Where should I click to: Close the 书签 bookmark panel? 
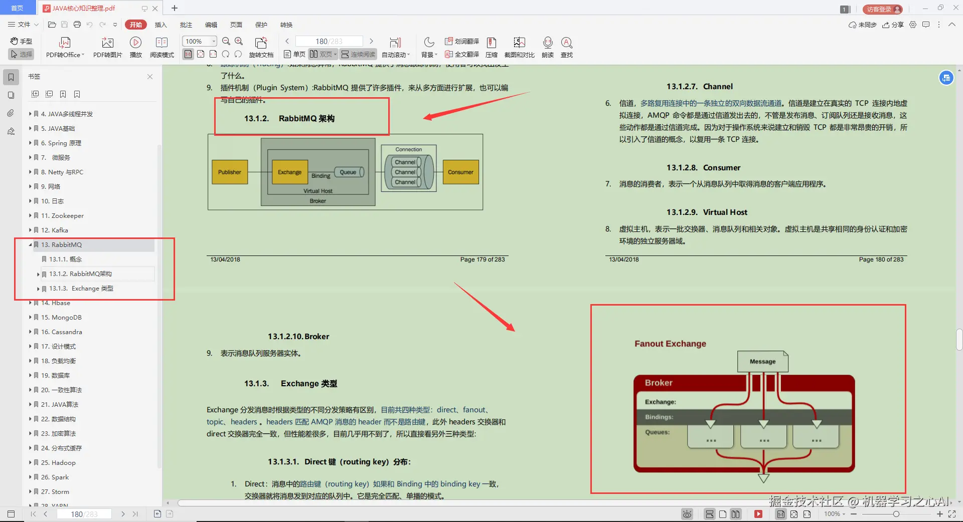(x=150, y=77)
